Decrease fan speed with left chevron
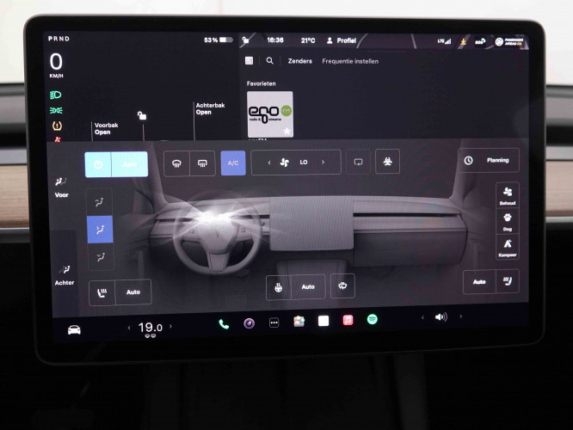The width and height of the screenshot is (573, 430). (268, 162)
